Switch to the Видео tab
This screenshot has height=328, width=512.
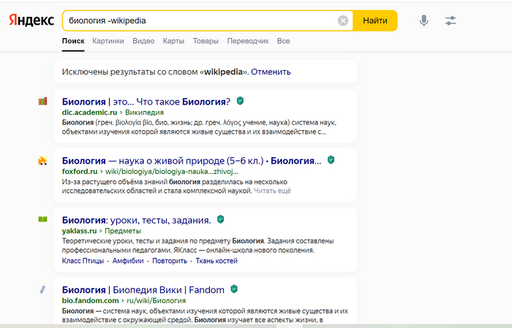[x=143, y=41]
